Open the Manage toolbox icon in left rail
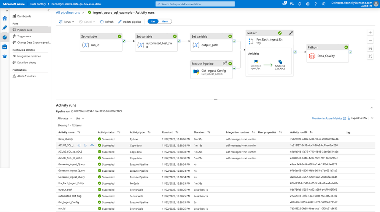The height and width of the screenshot is (212, 380). tap(5, 47)
